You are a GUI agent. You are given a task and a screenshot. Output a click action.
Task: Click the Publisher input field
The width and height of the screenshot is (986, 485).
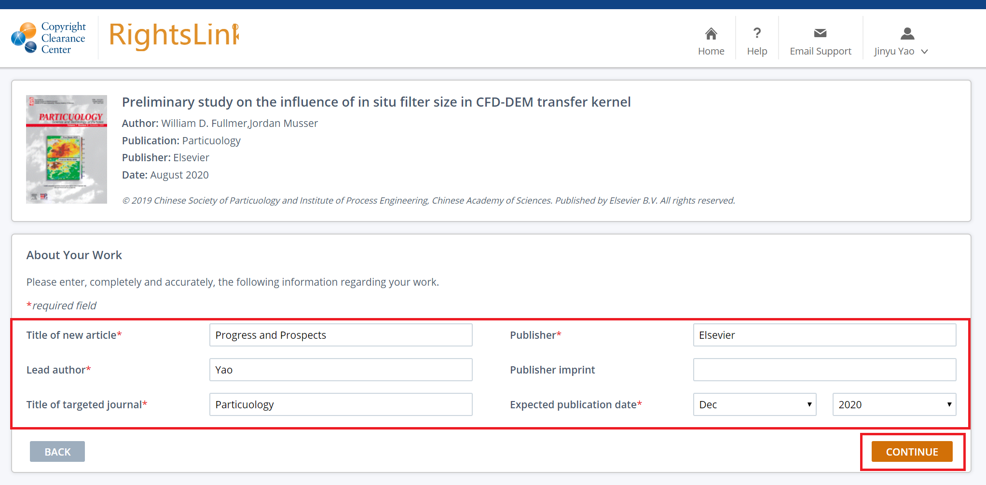click(x=824, y=335)
